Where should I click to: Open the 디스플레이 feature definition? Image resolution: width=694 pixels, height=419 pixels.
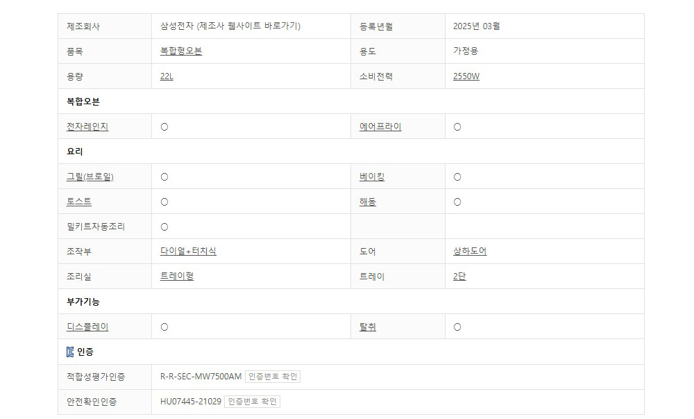pos(87,327)
